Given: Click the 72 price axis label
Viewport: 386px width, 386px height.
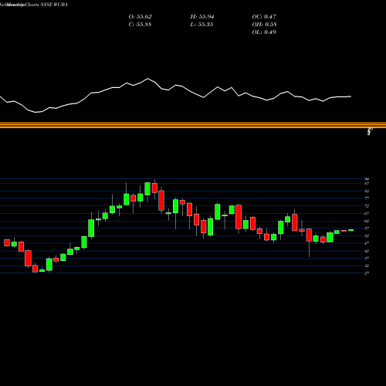Looking at the screenshot, I should pyautogui.click(x=367, y=206).
